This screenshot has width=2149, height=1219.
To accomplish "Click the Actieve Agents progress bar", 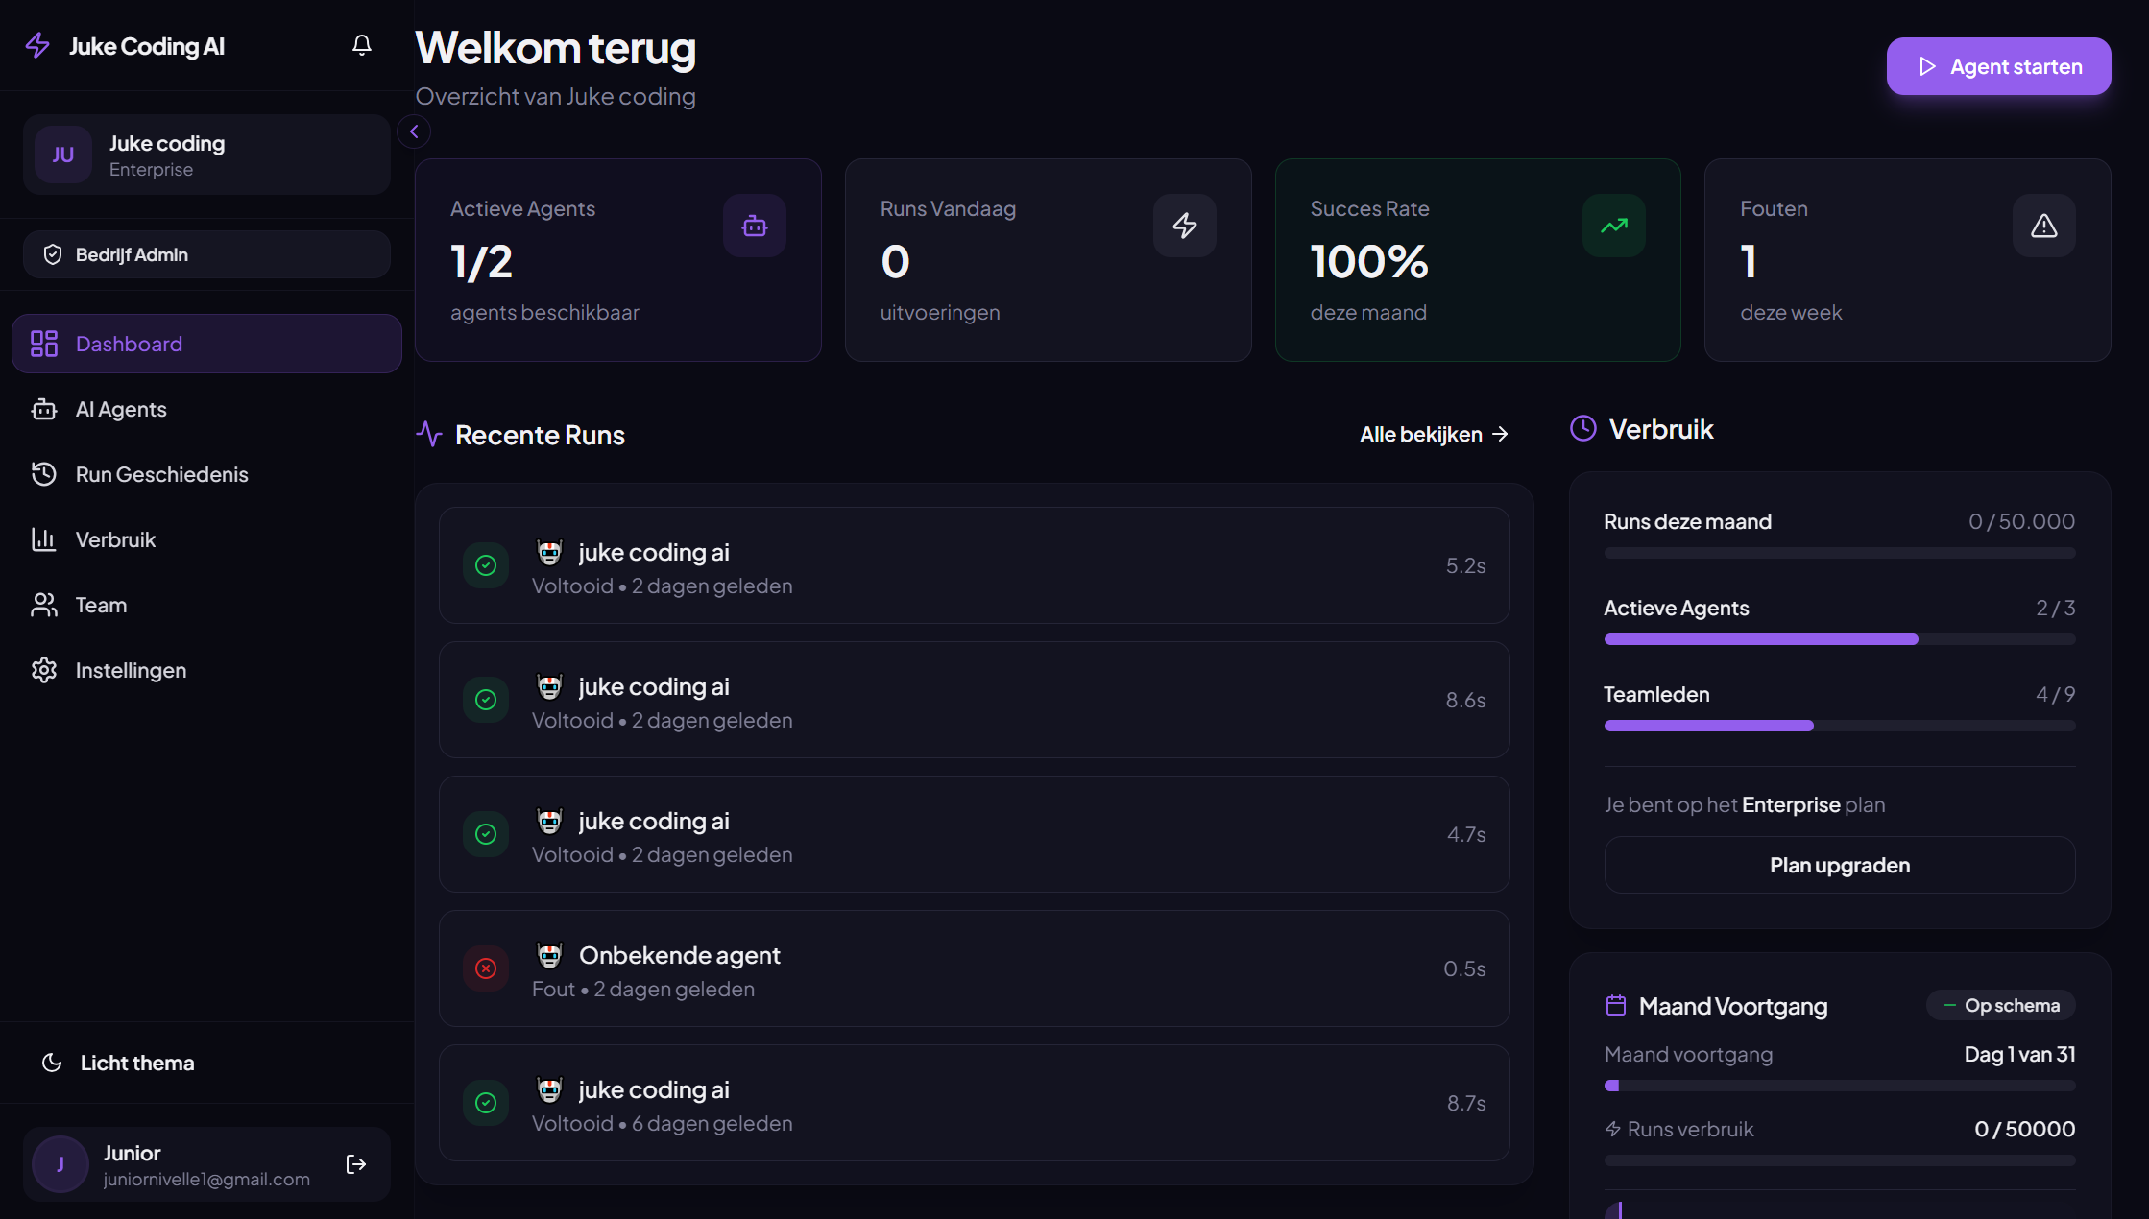I will point(1839,638).
